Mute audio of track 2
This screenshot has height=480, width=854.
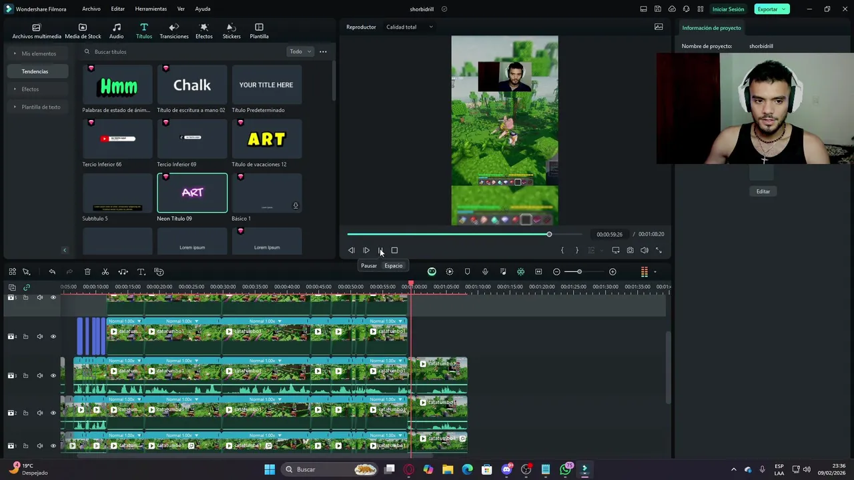click(39, 413)
